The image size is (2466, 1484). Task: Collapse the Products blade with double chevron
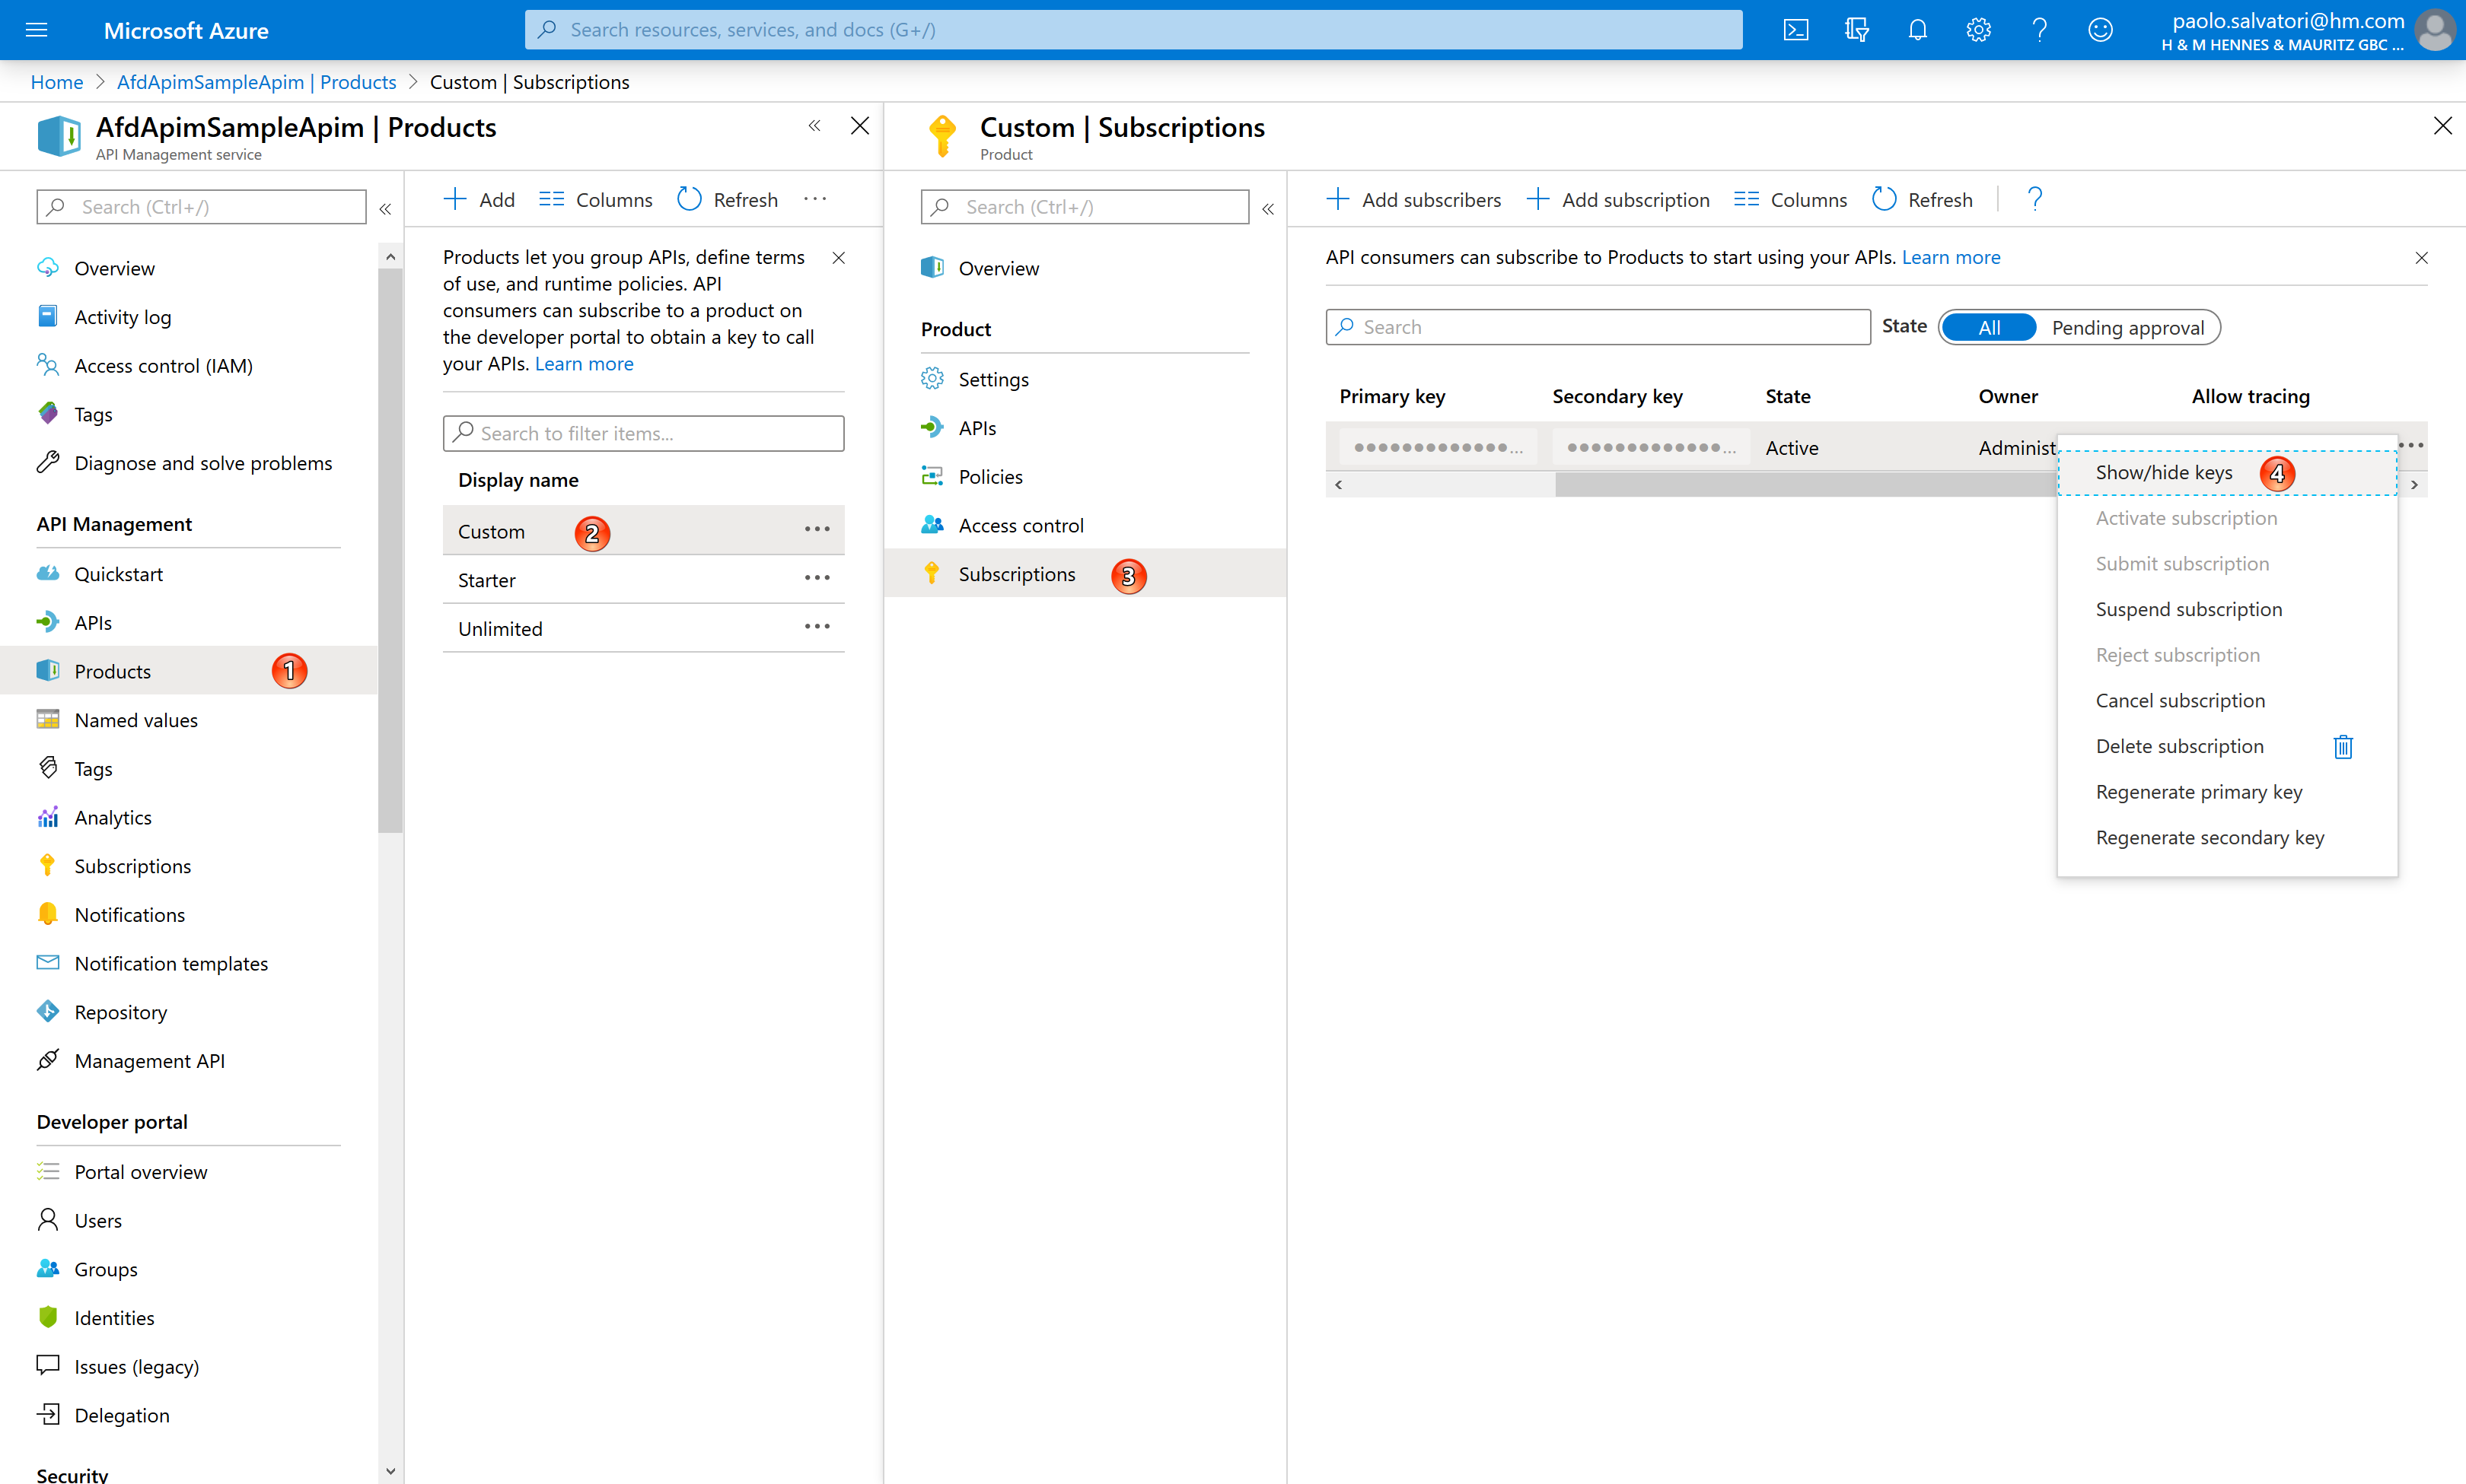click(814, 126)
